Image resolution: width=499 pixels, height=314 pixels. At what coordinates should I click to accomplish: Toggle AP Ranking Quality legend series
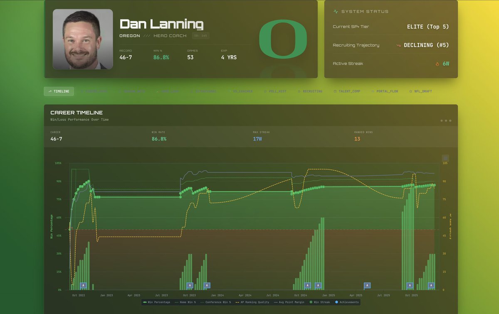(x=252, y=302)
